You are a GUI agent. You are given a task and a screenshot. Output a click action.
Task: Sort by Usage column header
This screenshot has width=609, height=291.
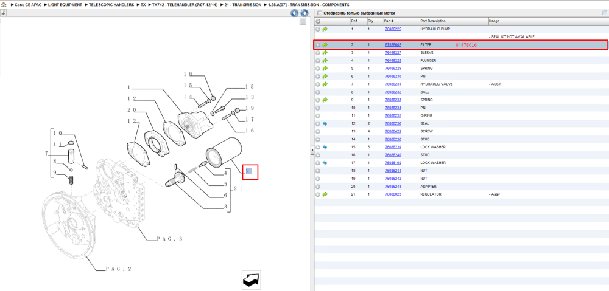[x=494, y=21]
